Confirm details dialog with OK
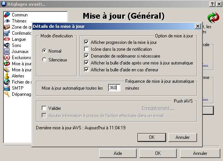This screenshot has width=223, height=161. [152, 137]
